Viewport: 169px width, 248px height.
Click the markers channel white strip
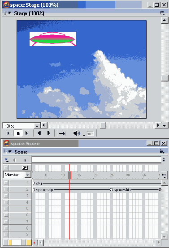97,160
